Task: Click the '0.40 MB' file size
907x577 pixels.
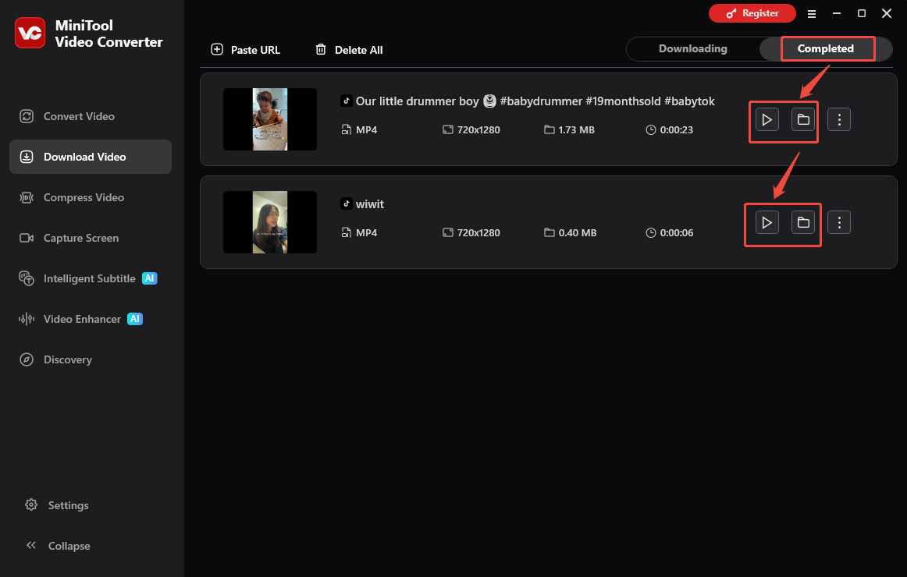Action: coord(578,233)
